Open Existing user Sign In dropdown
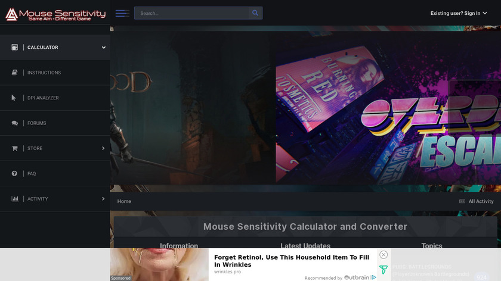The height and width of the screenshot is (281, 501). pyautogui.click(x=459, y=13)
